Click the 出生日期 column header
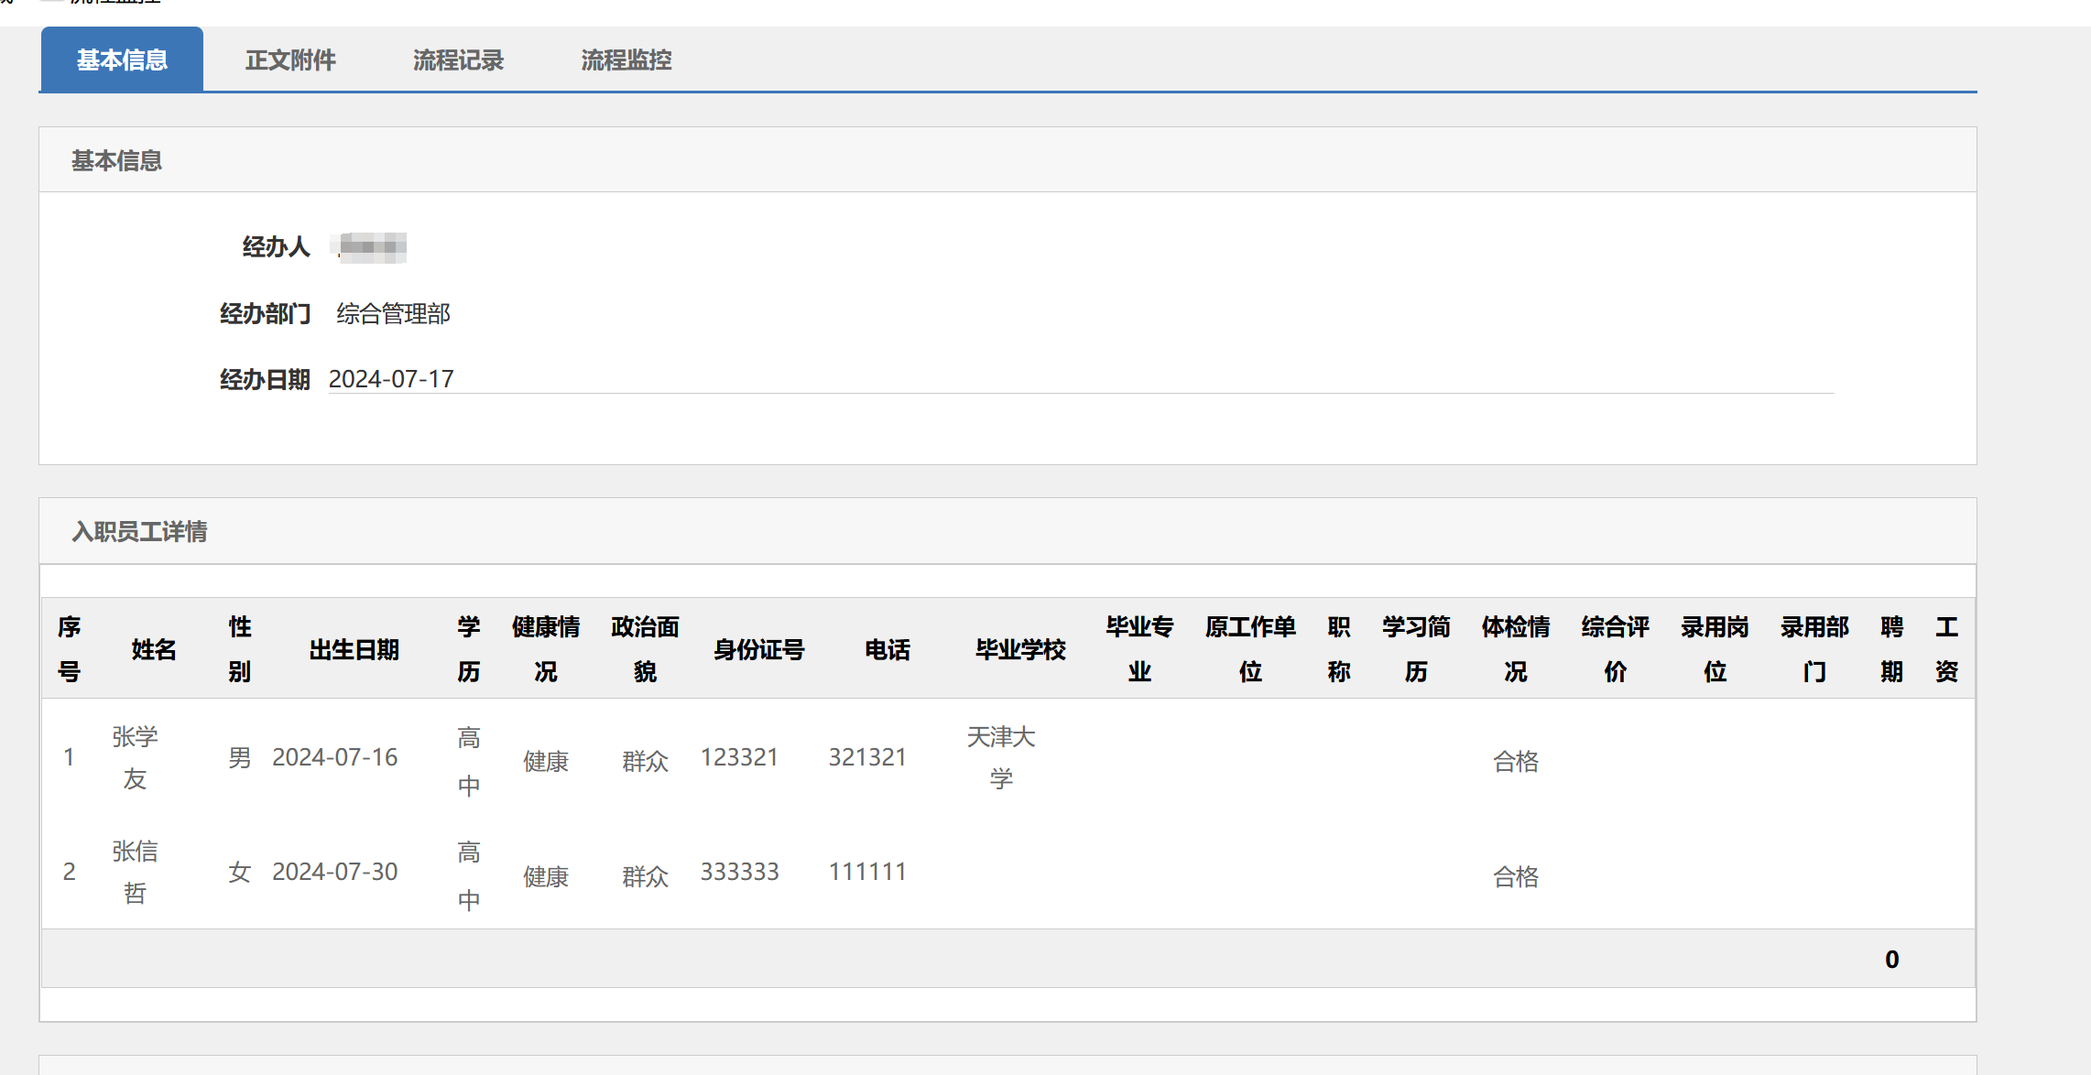The width and height of the screenshot is (2091, 1075). coord(354,650)
